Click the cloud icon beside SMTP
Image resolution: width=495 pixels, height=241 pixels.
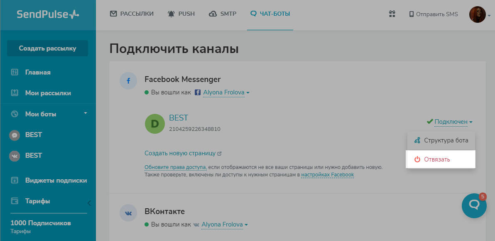coord(213,14)
